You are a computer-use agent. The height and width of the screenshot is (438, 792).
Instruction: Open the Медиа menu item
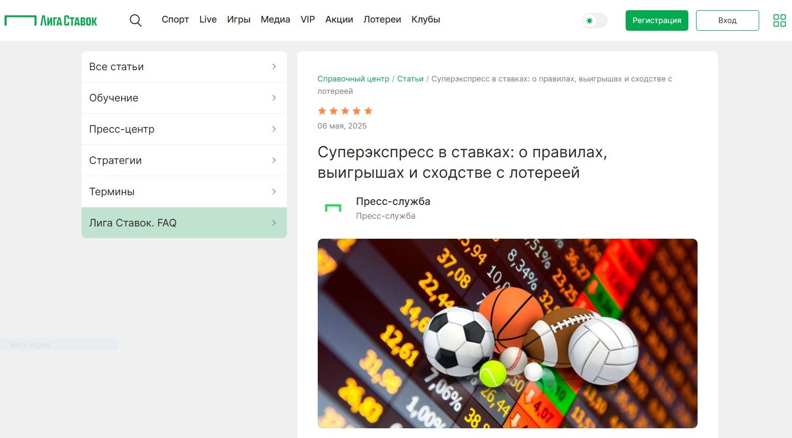(x=275, y=19)
